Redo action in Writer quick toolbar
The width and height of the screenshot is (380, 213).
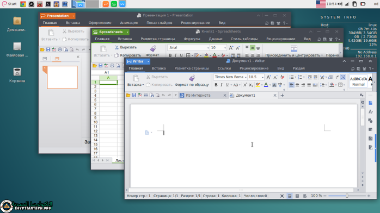pos(169,95)
